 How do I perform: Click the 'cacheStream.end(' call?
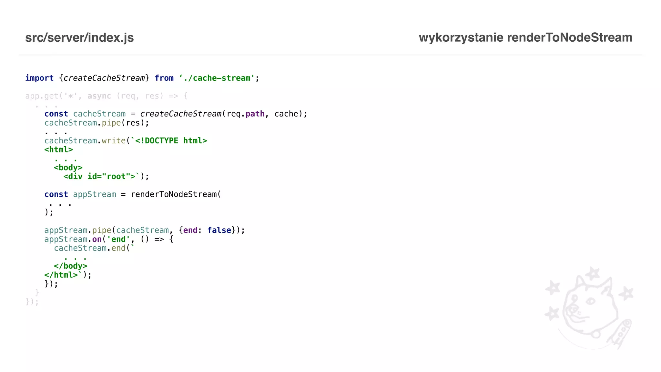click(x=92, y=248)
